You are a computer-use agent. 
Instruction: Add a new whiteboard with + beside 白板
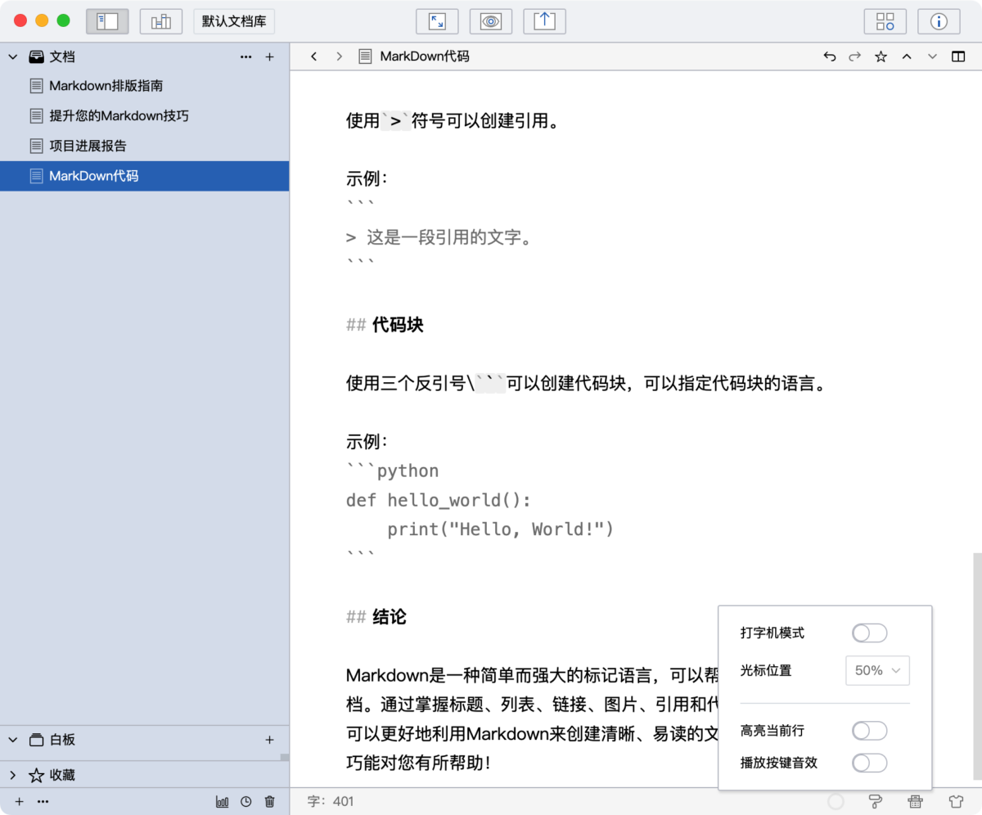coord(269,740)
